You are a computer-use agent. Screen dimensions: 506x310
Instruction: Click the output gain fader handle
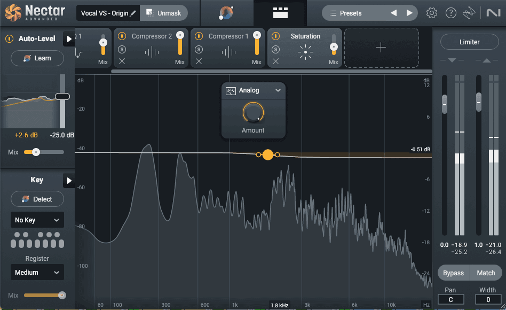click(x=479, y=102)
